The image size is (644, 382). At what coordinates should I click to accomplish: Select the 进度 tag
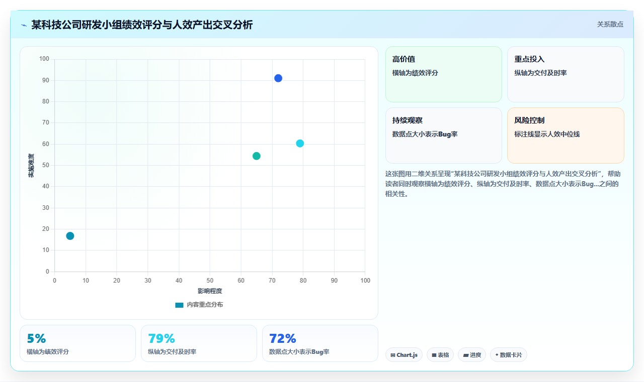472,355
